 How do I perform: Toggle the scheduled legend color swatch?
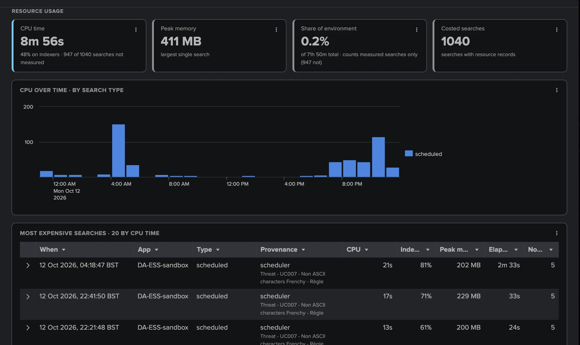(409, 153)
